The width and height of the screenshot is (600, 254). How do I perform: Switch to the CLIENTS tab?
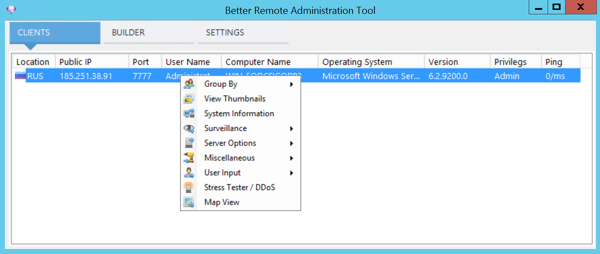pos(55,33)
